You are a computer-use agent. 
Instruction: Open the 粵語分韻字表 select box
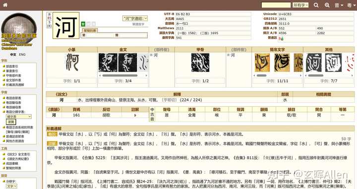click(19, 117)
